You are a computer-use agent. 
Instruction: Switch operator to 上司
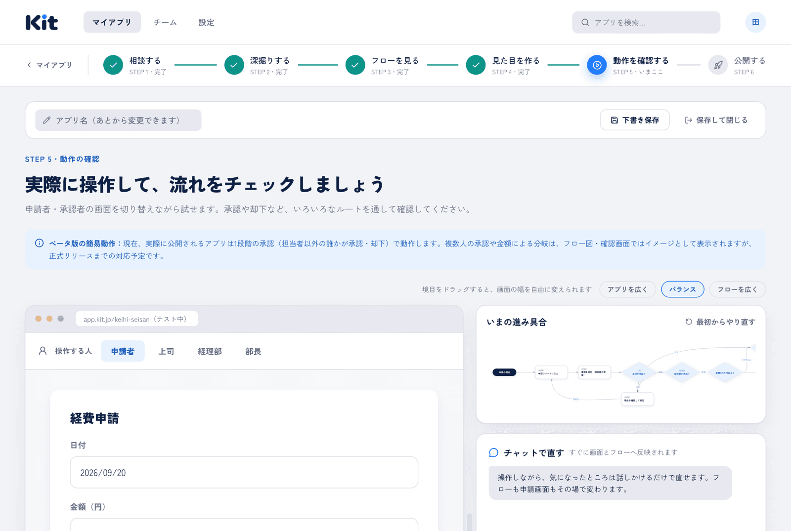click(x=166, y=351)
